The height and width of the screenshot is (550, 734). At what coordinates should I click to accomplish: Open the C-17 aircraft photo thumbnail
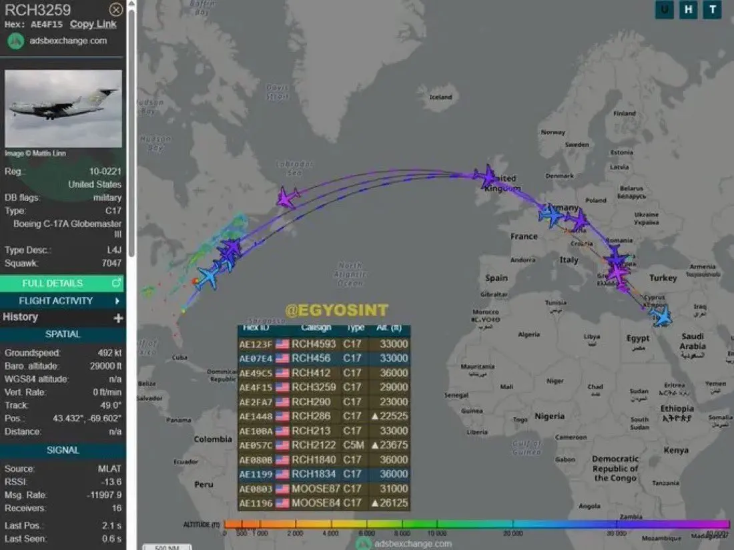[63, 109]
